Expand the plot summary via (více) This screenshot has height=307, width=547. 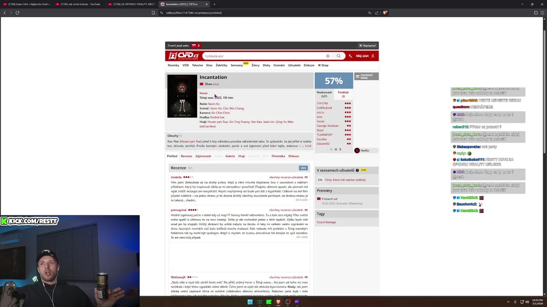click(308, 146)
